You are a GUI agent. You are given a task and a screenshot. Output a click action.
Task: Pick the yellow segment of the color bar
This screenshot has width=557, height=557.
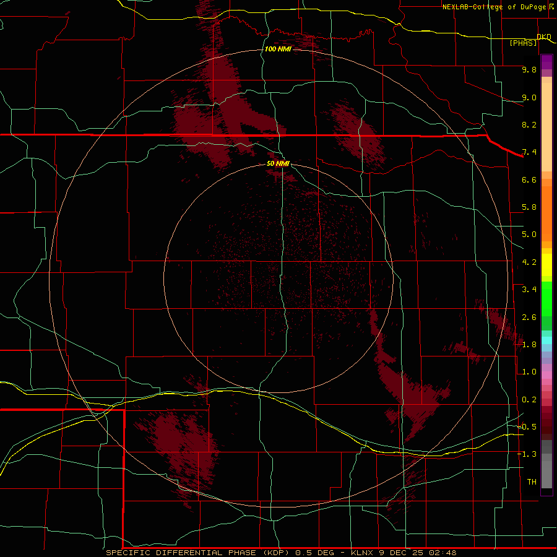click(x=546, y=265)
